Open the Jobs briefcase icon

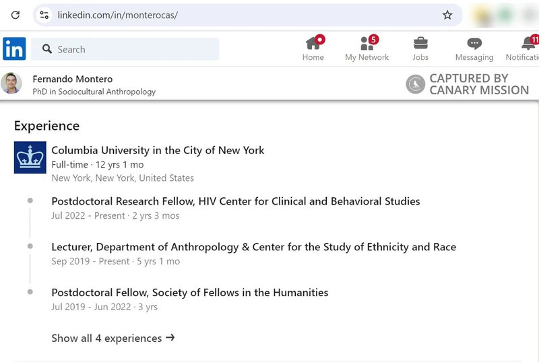pyautogui.click(x=420, y=44)
